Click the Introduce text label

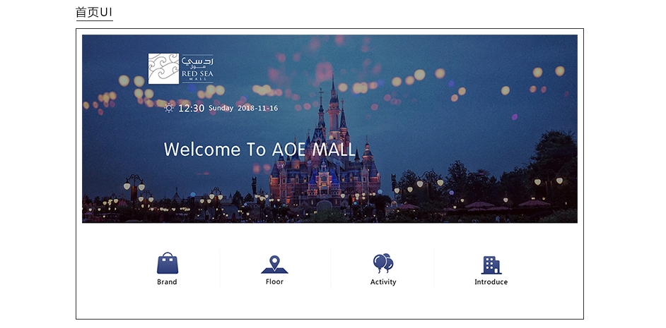(491, 282)
